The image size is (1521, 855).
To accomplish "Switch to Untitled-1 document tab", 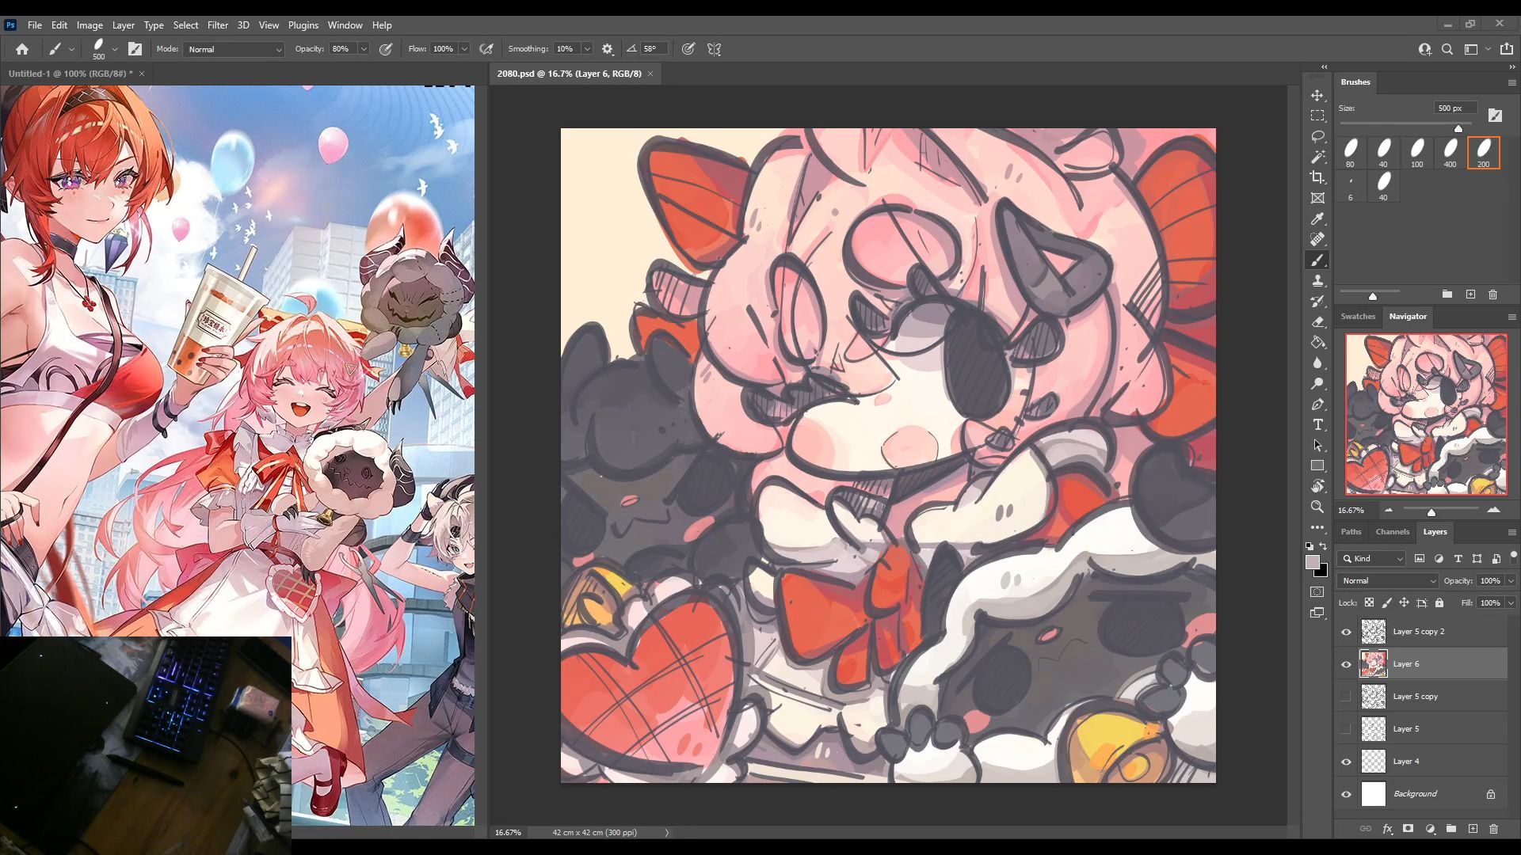I will point(70,74).
